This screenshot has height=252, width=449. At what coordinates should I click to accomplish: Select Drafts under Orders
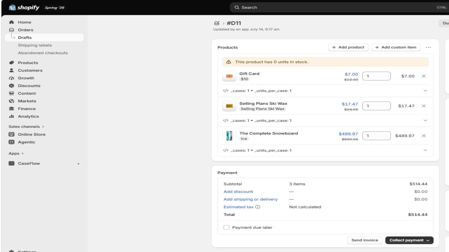[44, 38]
